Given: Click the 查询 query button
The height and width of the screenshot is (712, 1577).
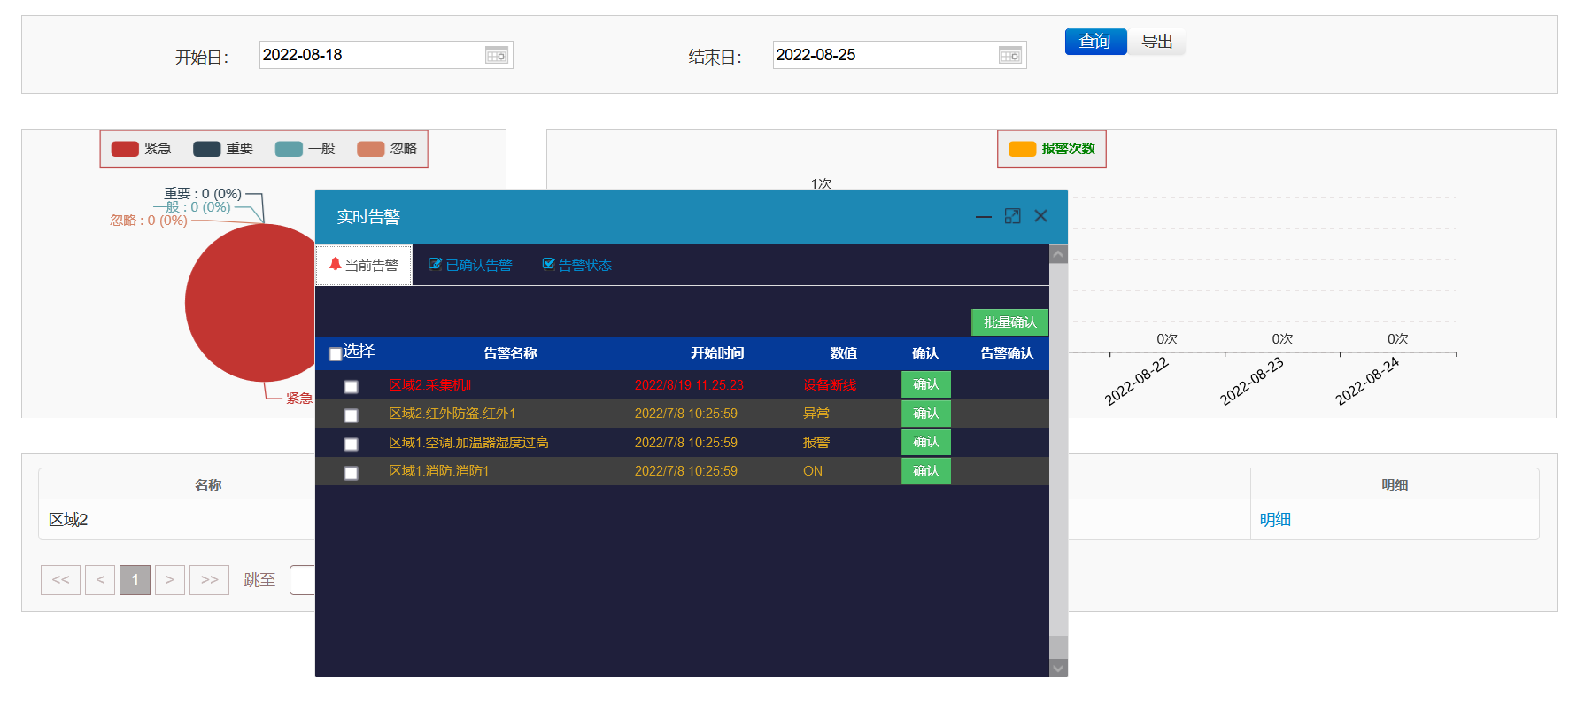Looking at the screenshot, I should tap(1095, 42).
